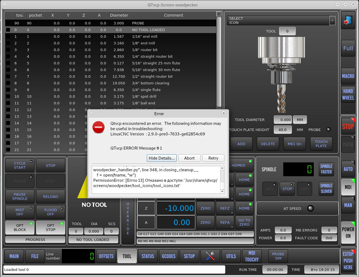Open PROBE SIM tab

tap(278, 256)
